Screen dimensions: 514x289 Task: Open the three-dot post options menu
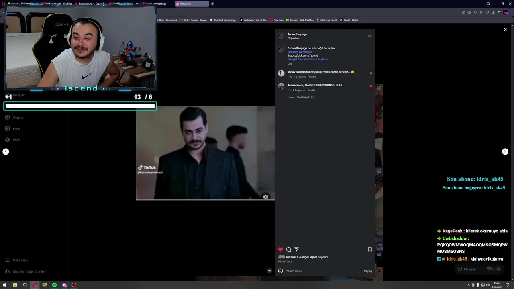369,36
